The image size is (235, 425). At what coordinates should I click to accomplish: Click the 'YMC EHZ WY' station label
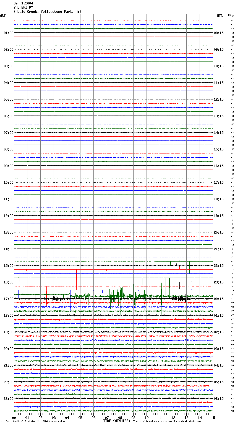point(23,7)
